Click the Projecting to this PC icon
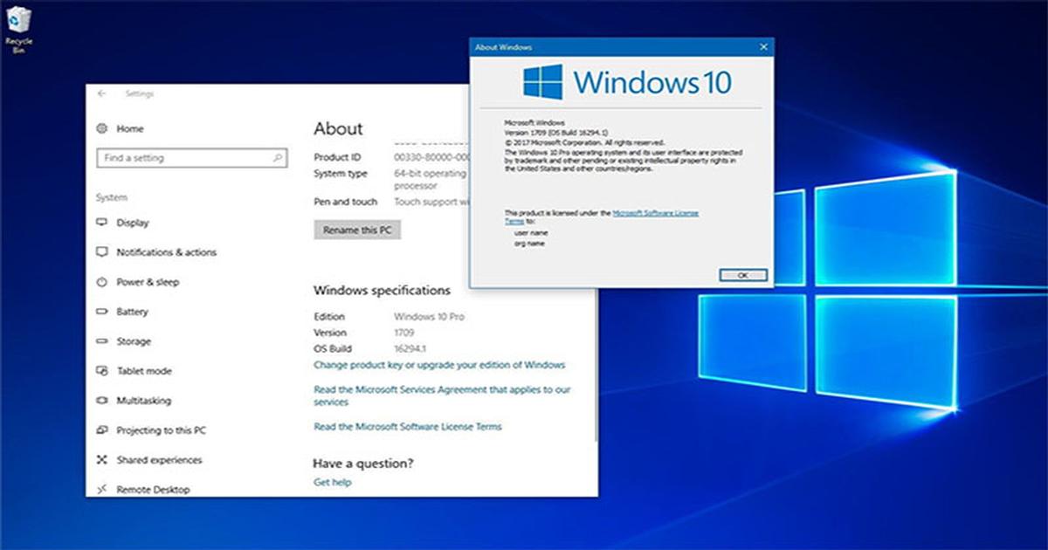This screenshot has width=1048, height=550. pyautogui.click(x=101, y=430)
